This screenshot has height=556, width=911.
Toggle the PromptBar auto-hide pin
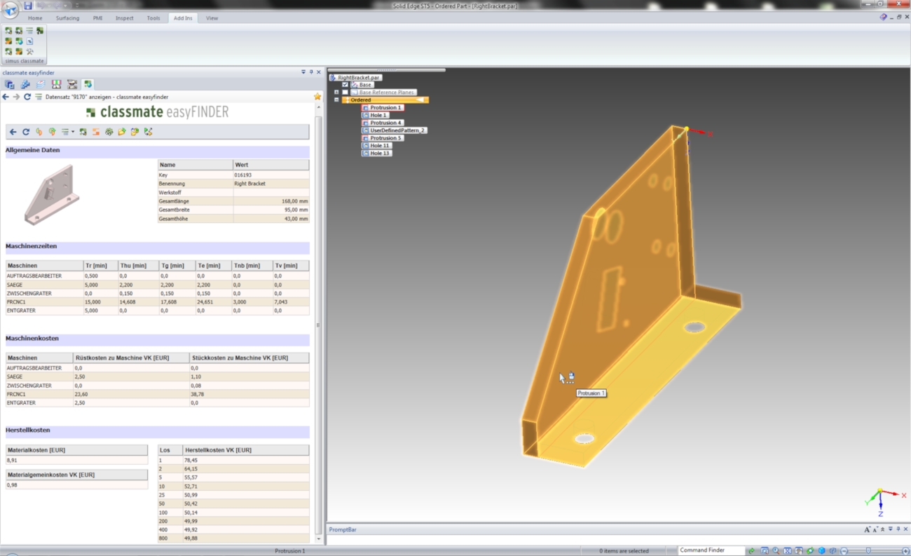(x=898, y=529)
